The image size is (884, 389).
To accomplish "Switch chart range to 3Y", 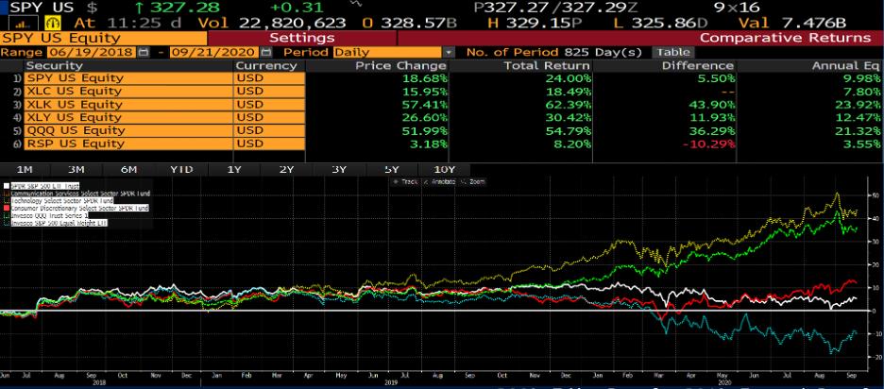I will point(339,170).
